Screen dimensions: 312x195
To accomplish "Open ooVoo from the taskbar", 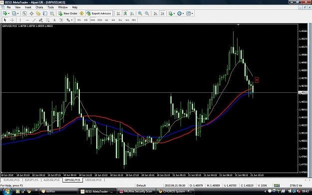I will [x=58, y=191].
